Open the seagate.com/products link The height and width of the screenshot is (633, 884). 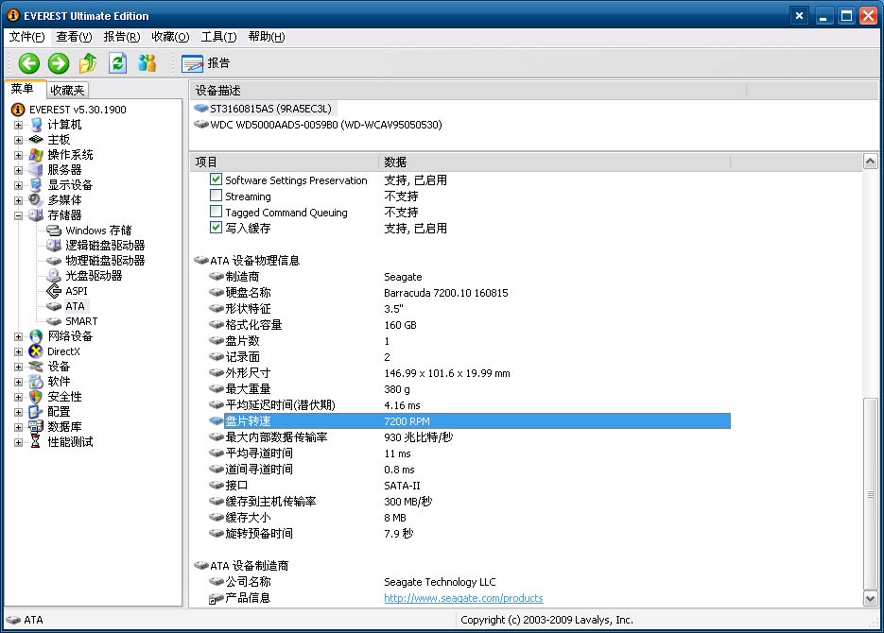(x=463, y=598)
